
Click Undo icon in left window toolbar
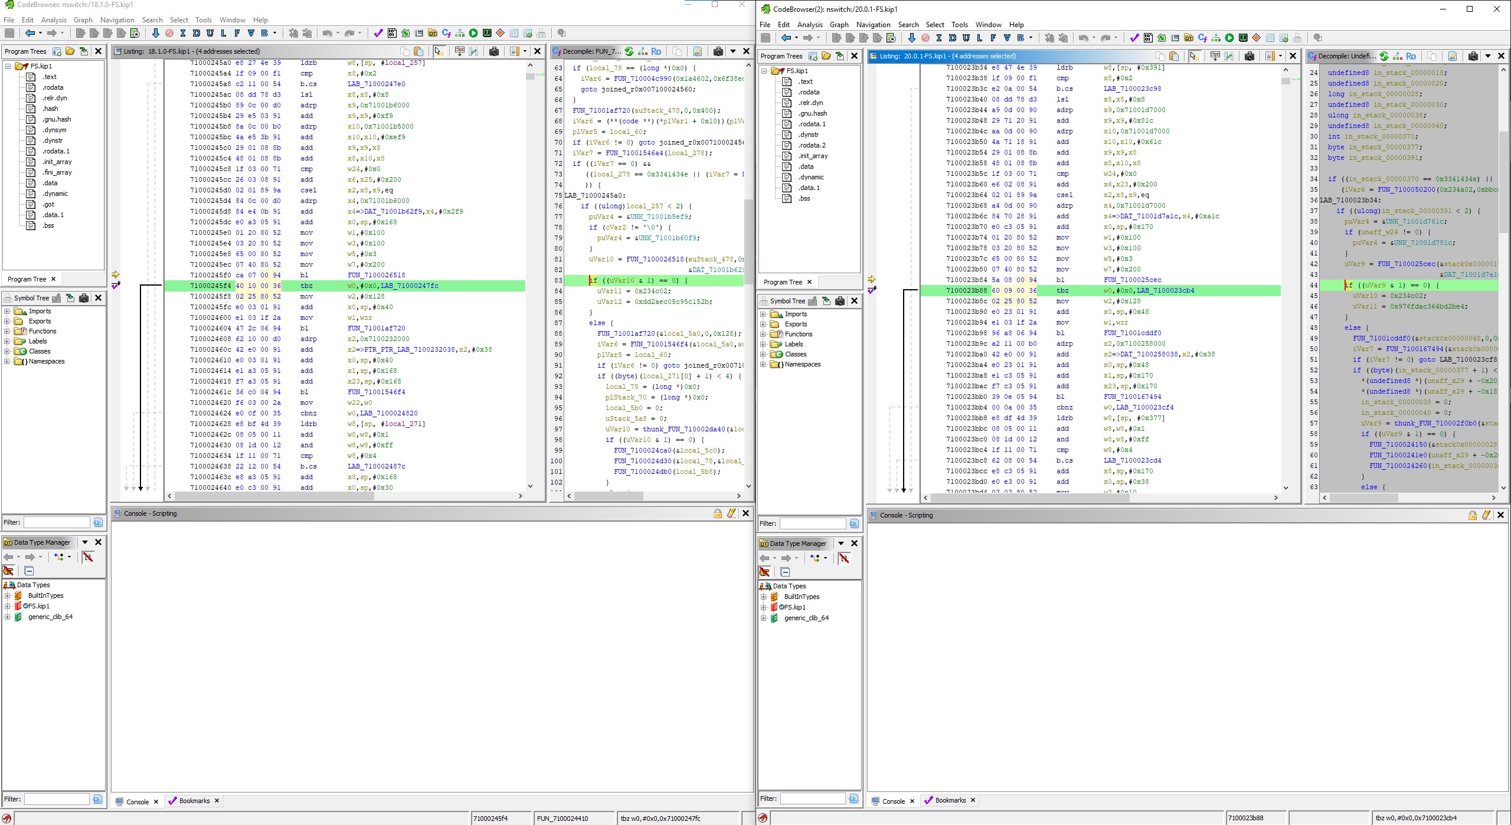(327, 33)
